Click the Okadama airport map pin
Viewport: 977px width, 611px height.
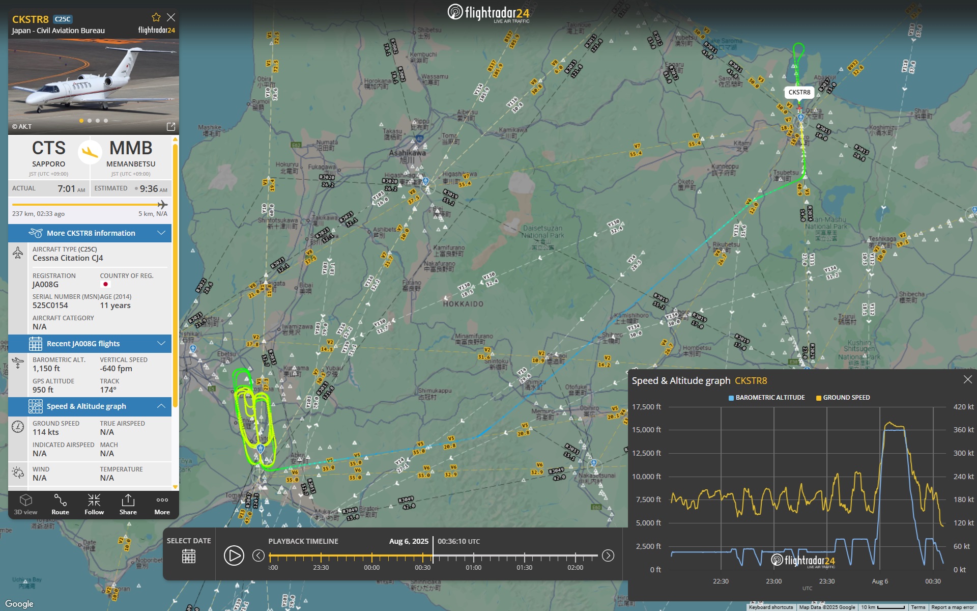(x=193, y=349)
